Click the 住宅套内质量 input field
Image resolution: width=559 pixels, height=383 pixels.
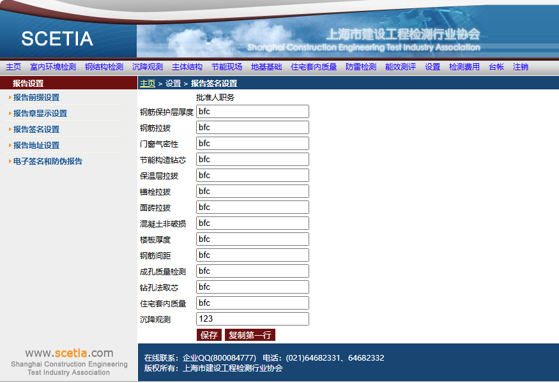pos(252,303)
